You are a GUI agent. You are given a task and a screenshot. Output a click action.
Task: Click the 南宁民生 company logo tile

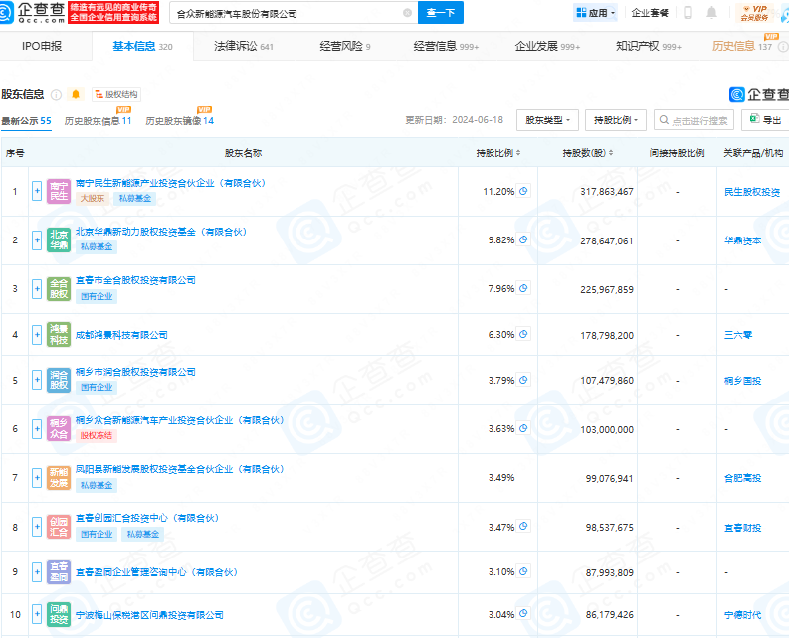(59, 191)
